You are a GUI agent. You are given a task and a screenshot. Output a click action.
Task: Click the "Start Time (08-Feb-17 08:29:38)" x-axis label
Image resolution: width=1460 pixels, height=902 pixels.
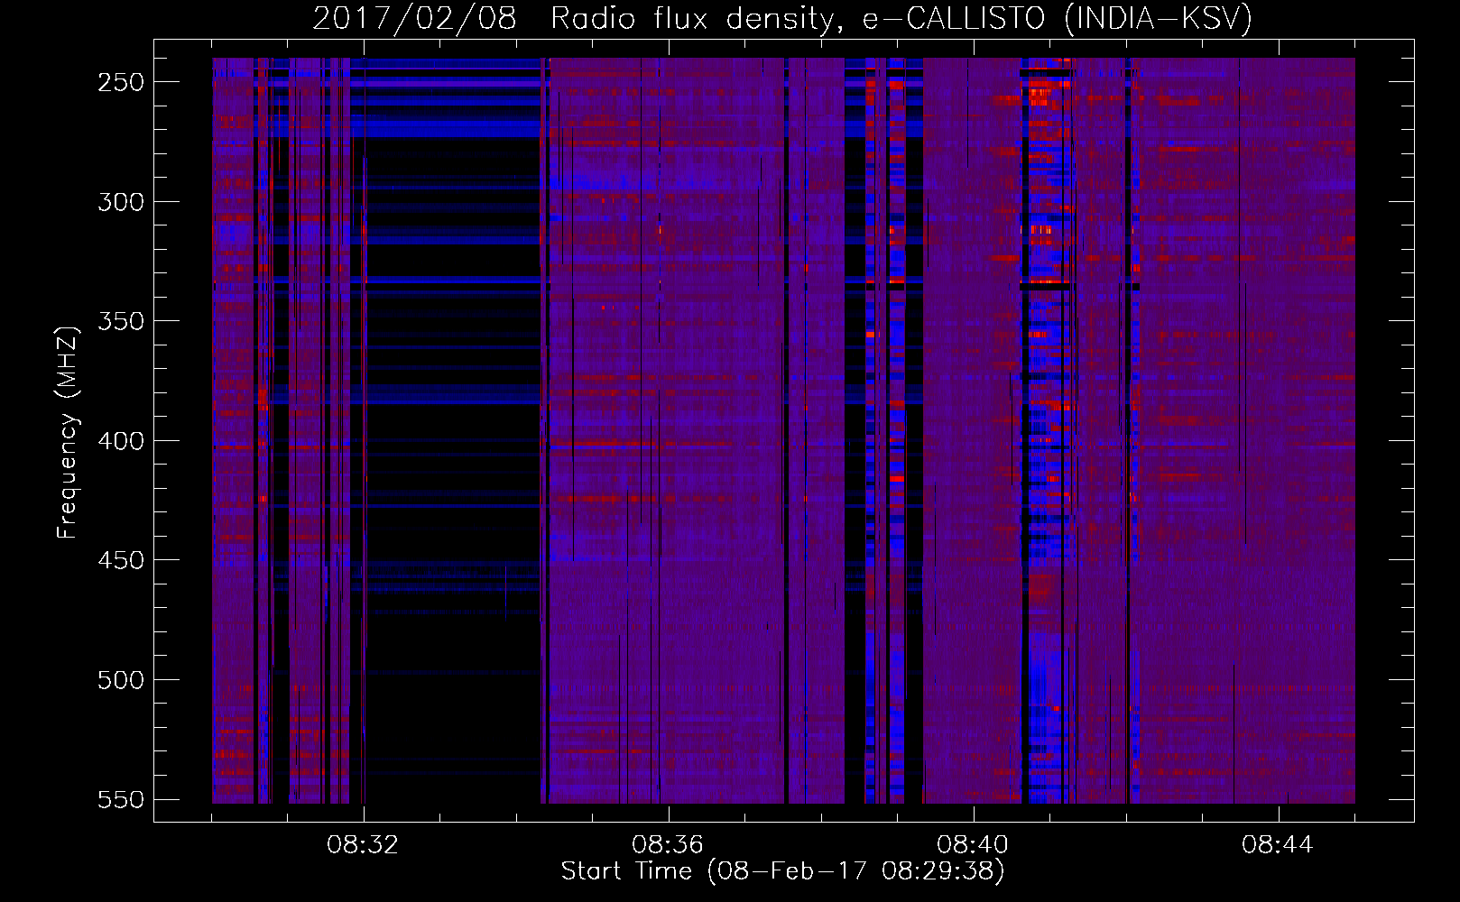point(782,871)
